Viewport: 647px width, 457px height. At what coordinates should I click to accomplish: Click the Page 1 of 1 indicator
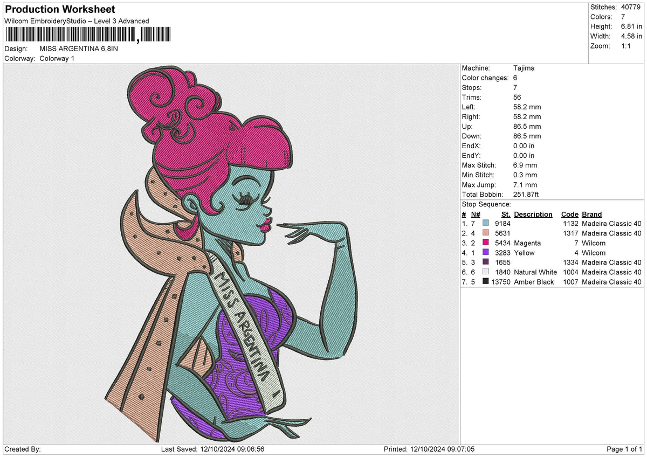pos(624,449)
